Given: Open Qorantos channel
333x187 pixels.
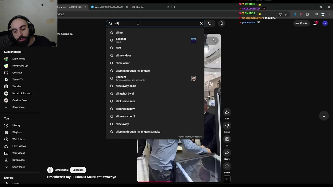Looking at the screenshot, I should (20, 72).
